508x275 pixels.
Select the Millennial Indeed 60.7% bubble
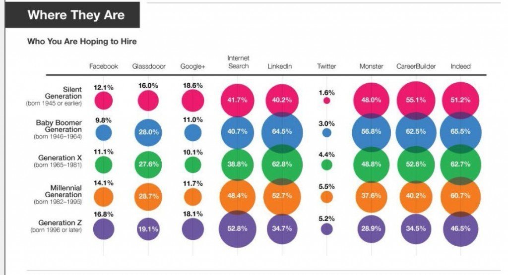point(460,196)
